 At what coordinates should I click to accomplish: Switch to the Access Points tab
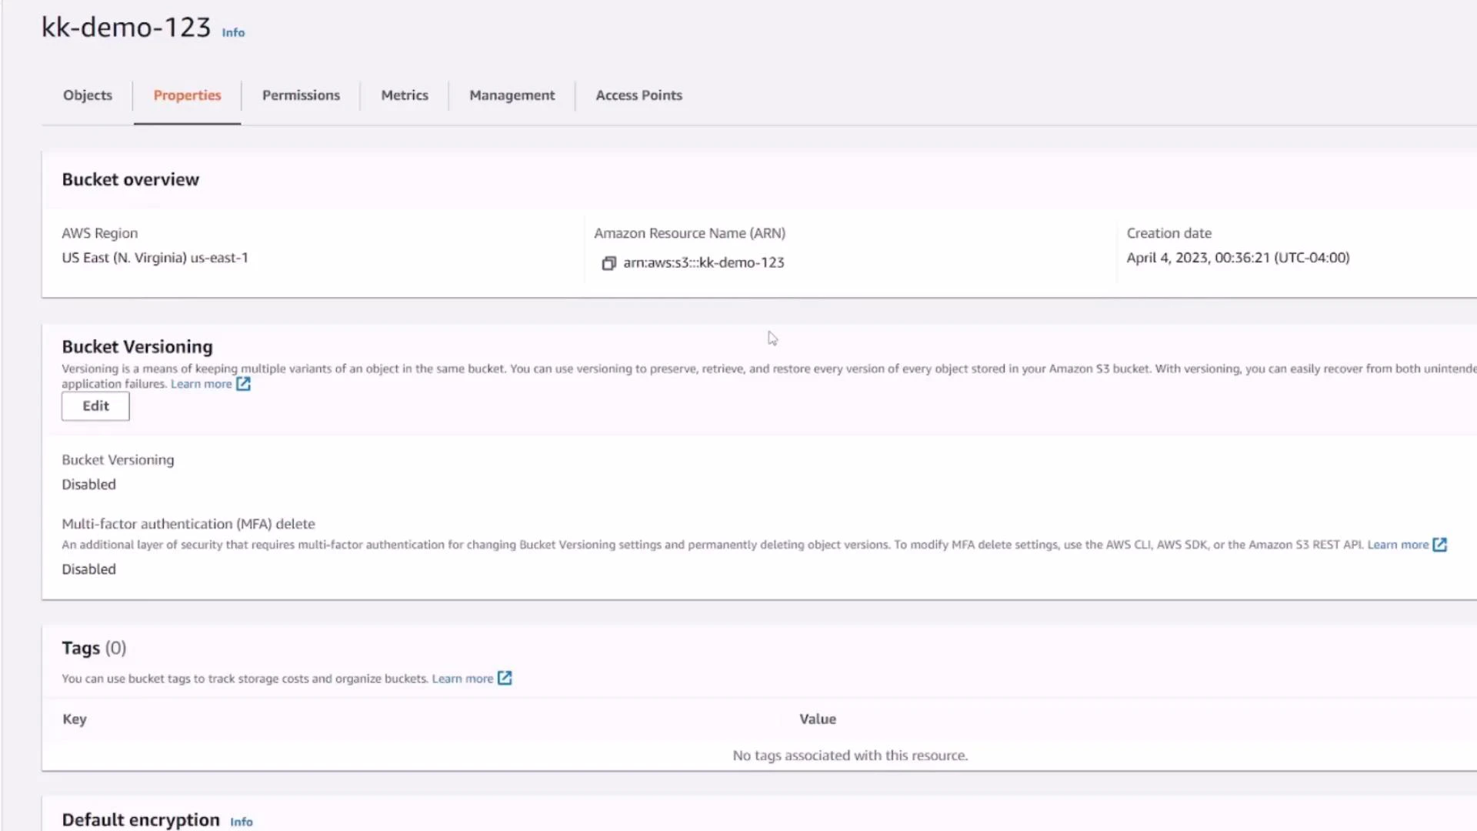pyautogui.click(x=638, y=95)
